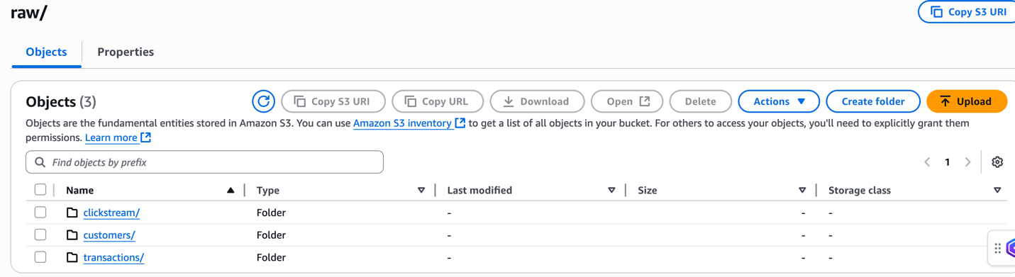1015x277 pixels.
Task: Click external link icon beside Learn more
Action: 145,137
